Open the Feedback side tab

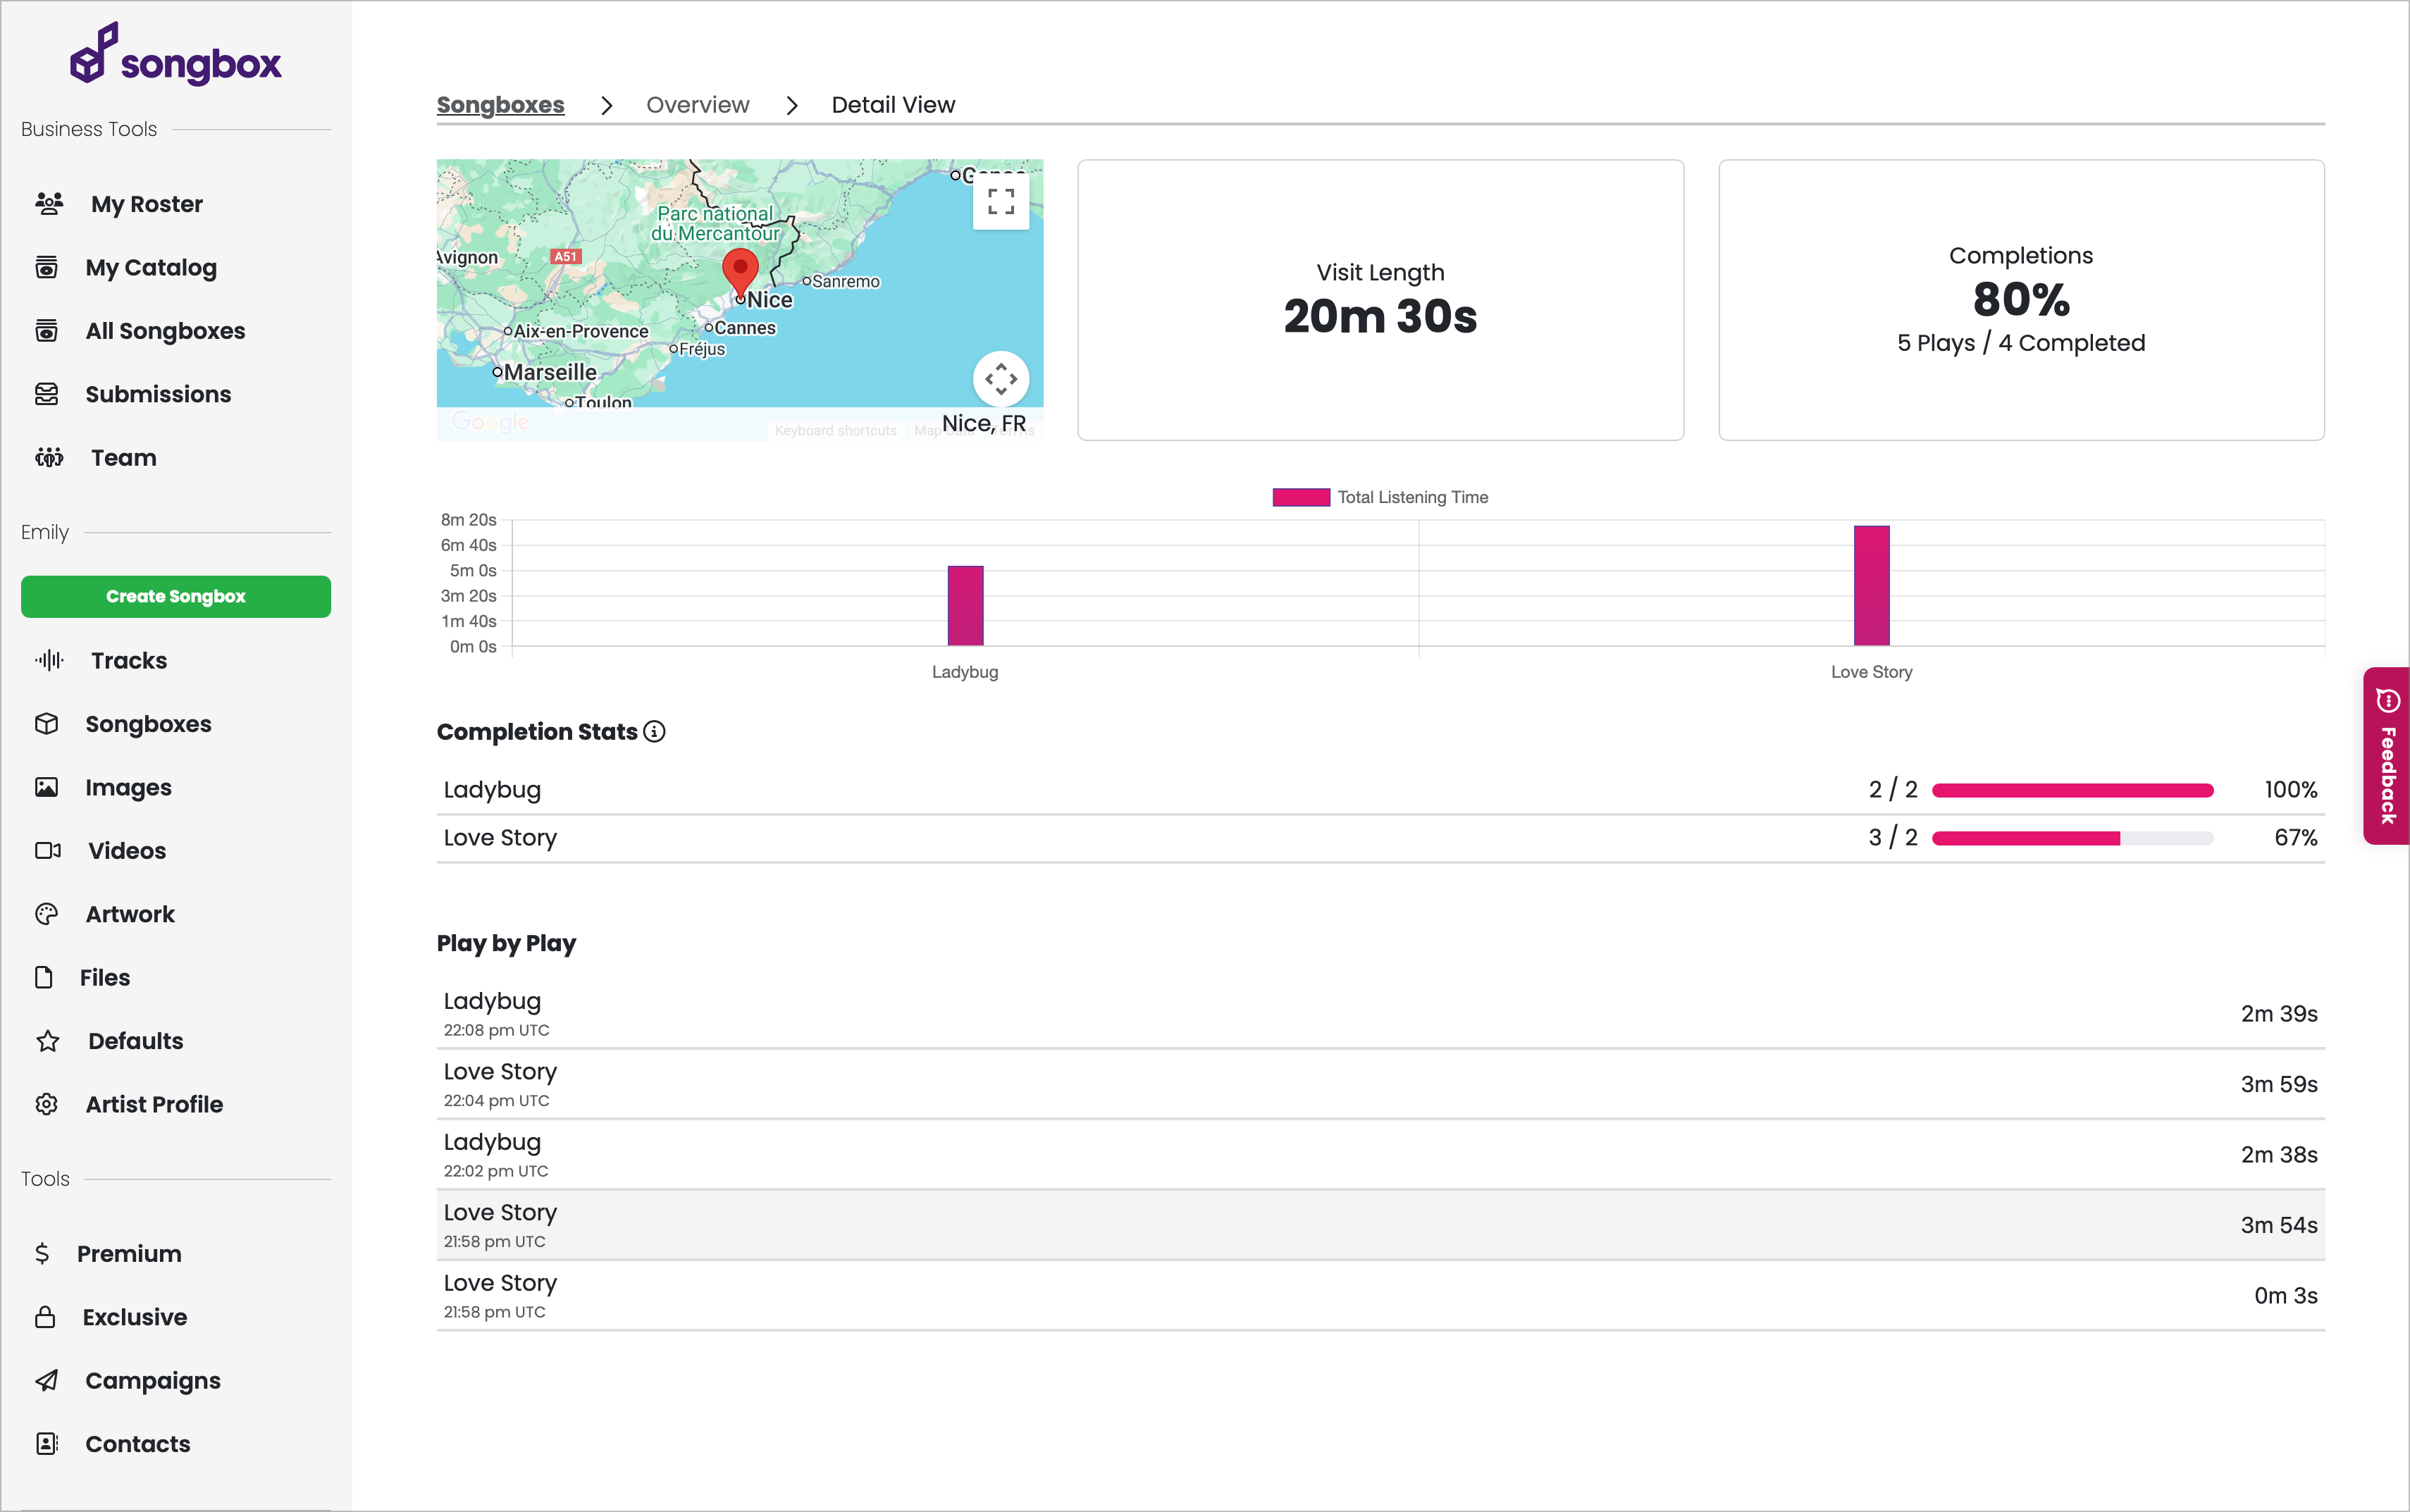[2386, 756]
